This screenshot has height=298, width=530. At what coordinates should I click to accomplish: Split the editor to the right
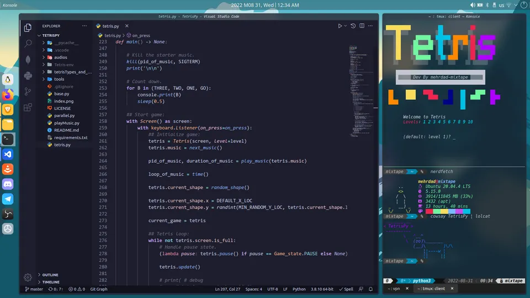tap(362, 26)
